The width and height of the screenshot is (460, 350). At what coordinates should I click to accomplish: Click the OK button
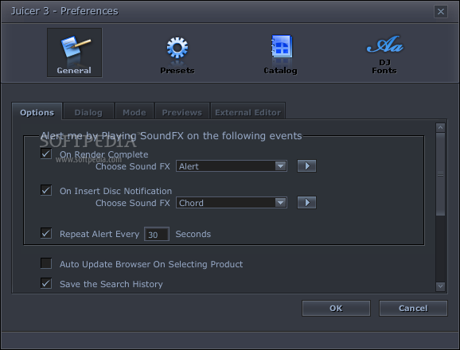tap(336, 308)
